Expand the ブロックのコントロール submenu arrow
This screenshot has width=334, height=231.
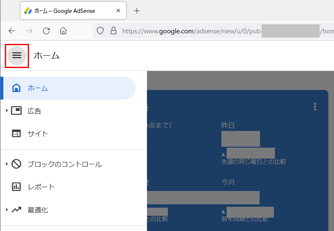(7, 164)
